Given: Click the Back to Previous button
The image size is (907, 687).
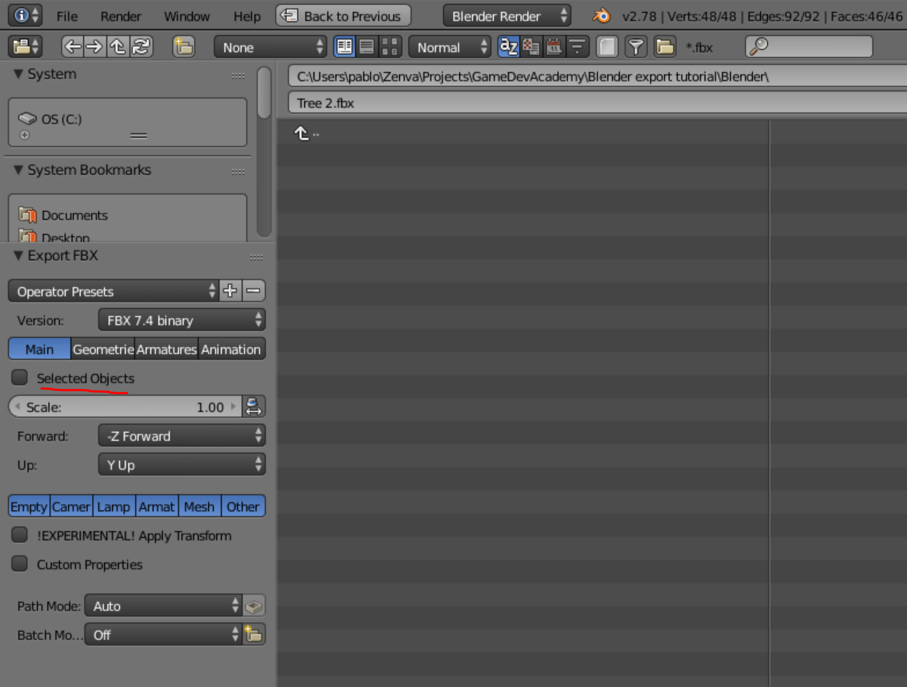Looking at the screenshot, I should click(343, 15).
